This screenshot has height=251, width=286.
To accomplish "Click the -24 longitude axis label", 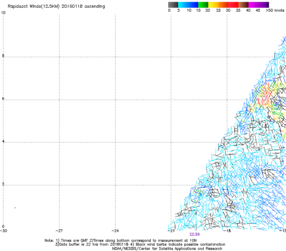I will (x=115, y=231).
